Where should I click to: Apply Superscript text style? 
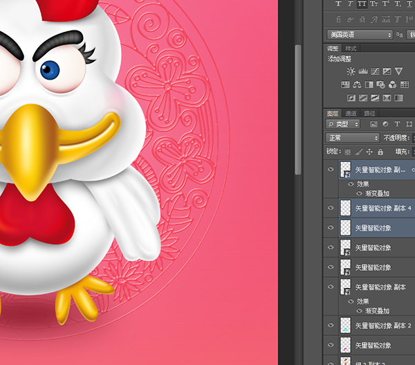(x=385, y=3)
